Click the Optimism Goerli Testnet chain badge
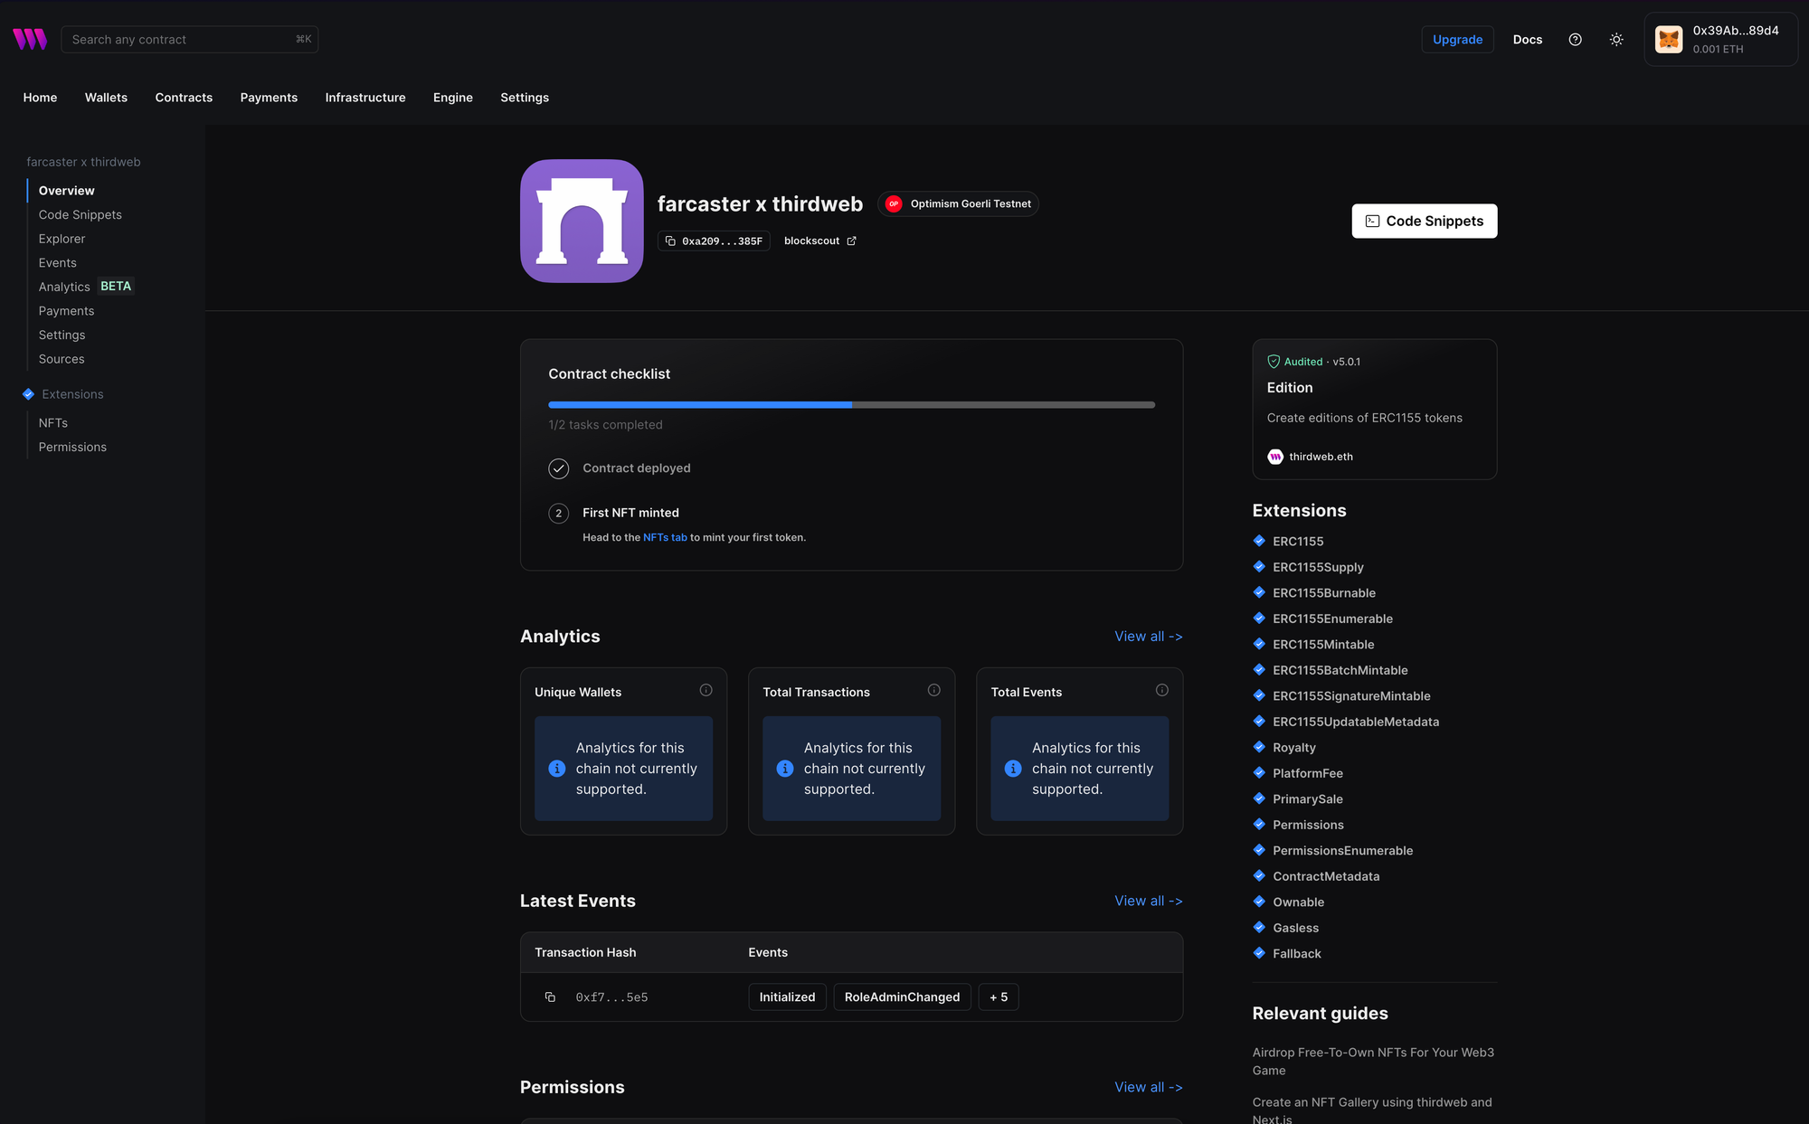1809x1124 pixels. pyautogui.click(x=958, y=203)
